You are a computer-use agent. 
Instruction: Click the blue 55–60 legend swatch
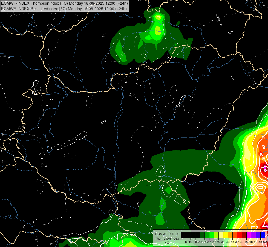coord(263,235)
